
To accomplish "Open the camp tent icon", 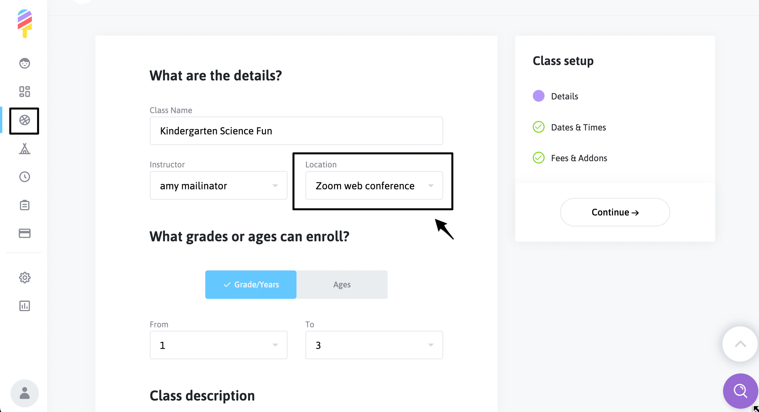I will click(x=25, y=149).
